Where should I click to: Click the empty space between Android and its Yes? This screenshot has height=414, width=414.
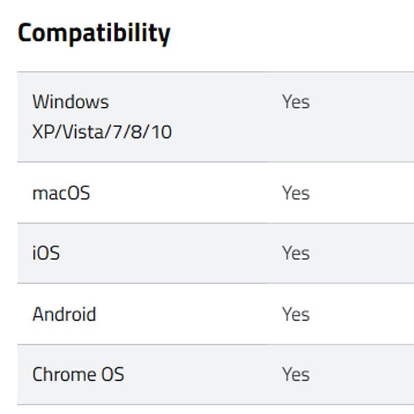[x=188, y=315]
